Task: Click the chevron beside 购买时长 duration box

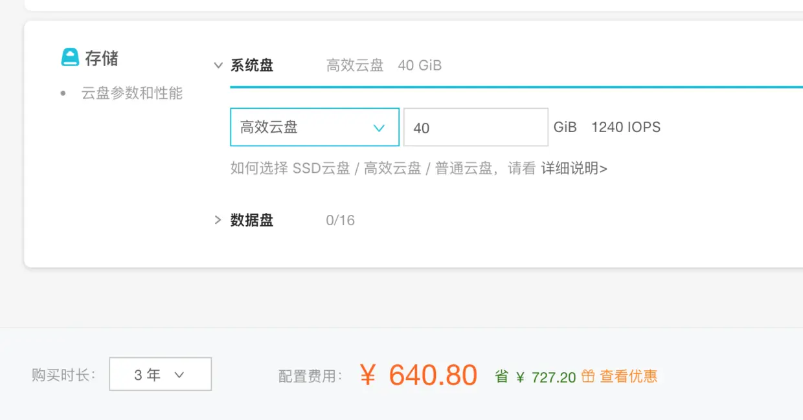Action: click(181, 374)
